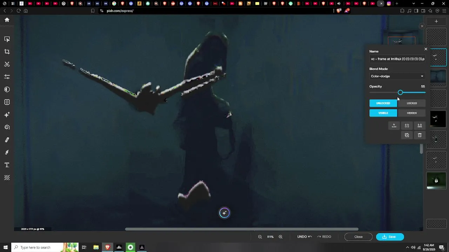Viewport: 449px width, 252px height.
Task: Set layer to Locked
Action: tap(412, 103)
